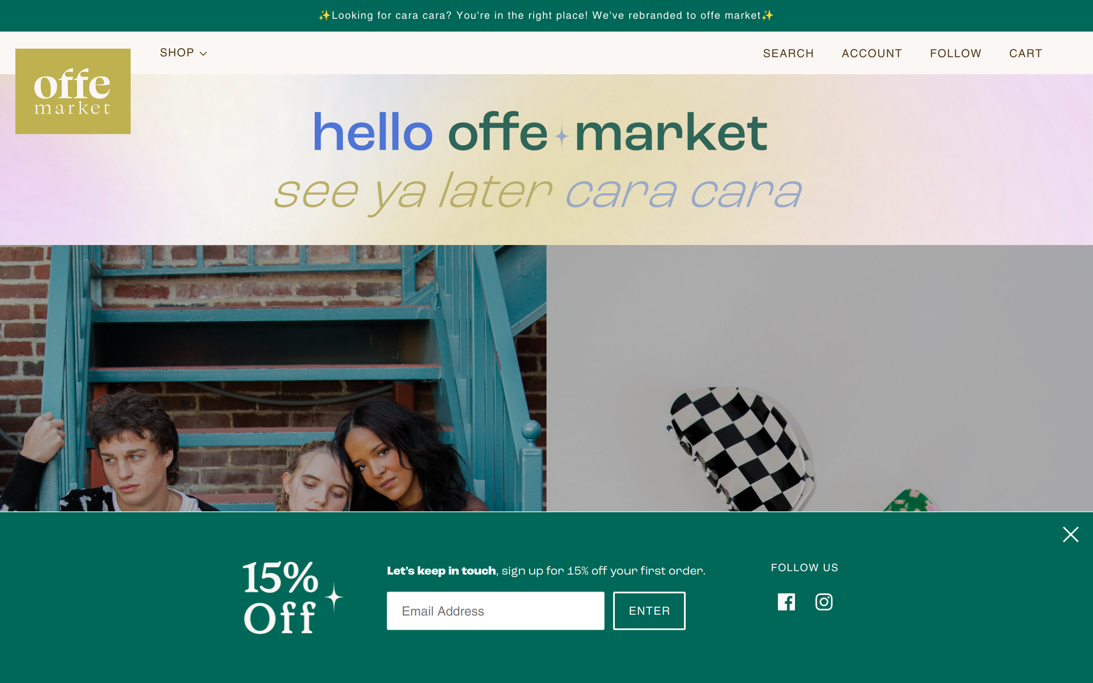Click the sparkle star between offe and market
Viewport: 1093px width, 683px height.
pos(561,136)
